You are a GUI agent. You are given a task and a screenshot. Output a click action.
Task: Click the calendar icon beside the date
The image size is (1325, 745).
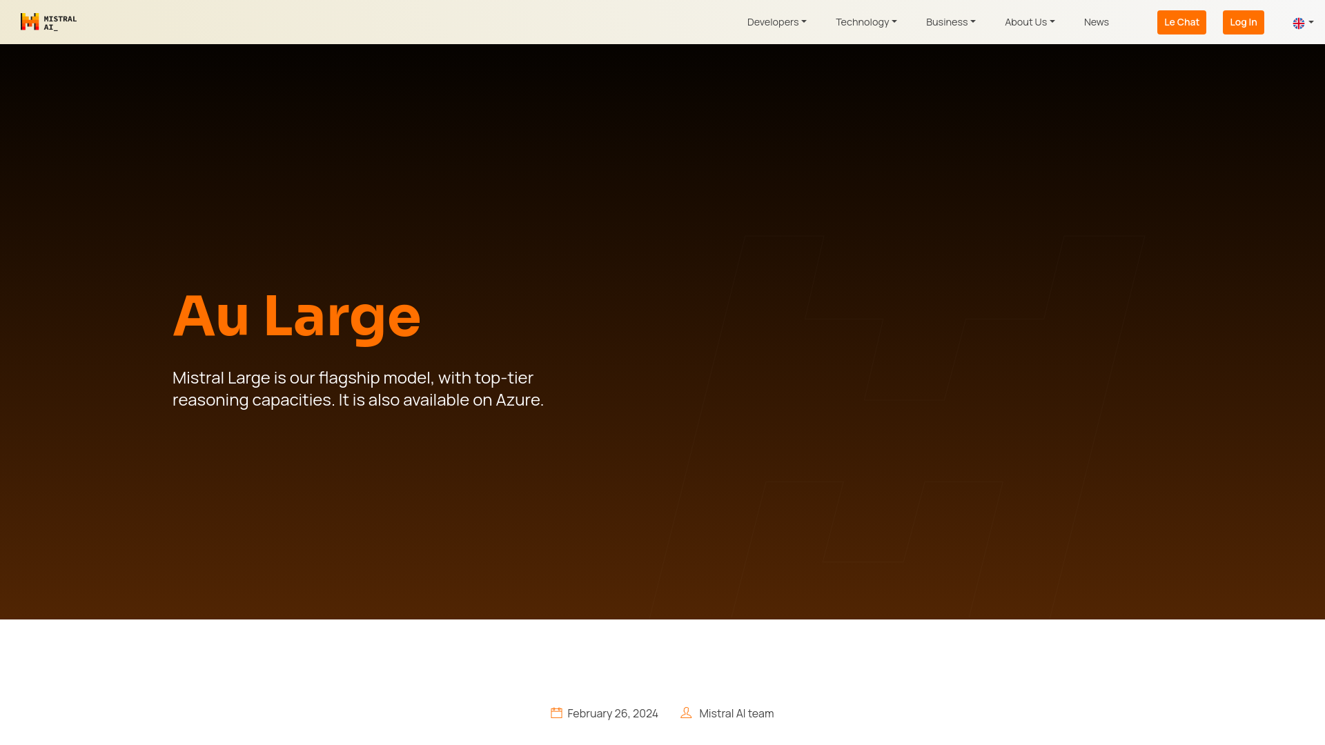click(556, 713)
